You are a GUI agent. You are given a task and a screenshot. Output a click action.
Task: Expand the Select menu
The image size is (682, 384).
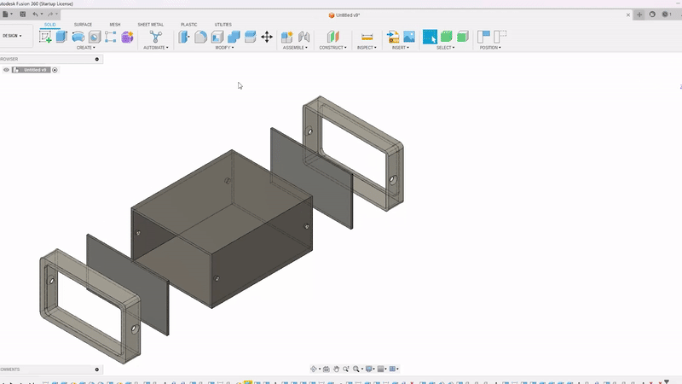point(445,48)
